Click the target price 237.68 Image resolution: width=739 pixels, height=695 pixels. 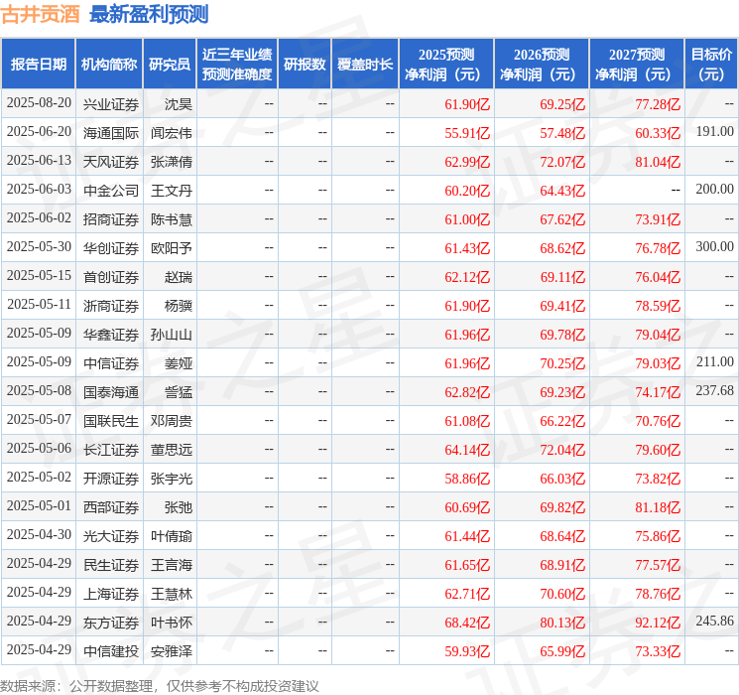[714, 390]
